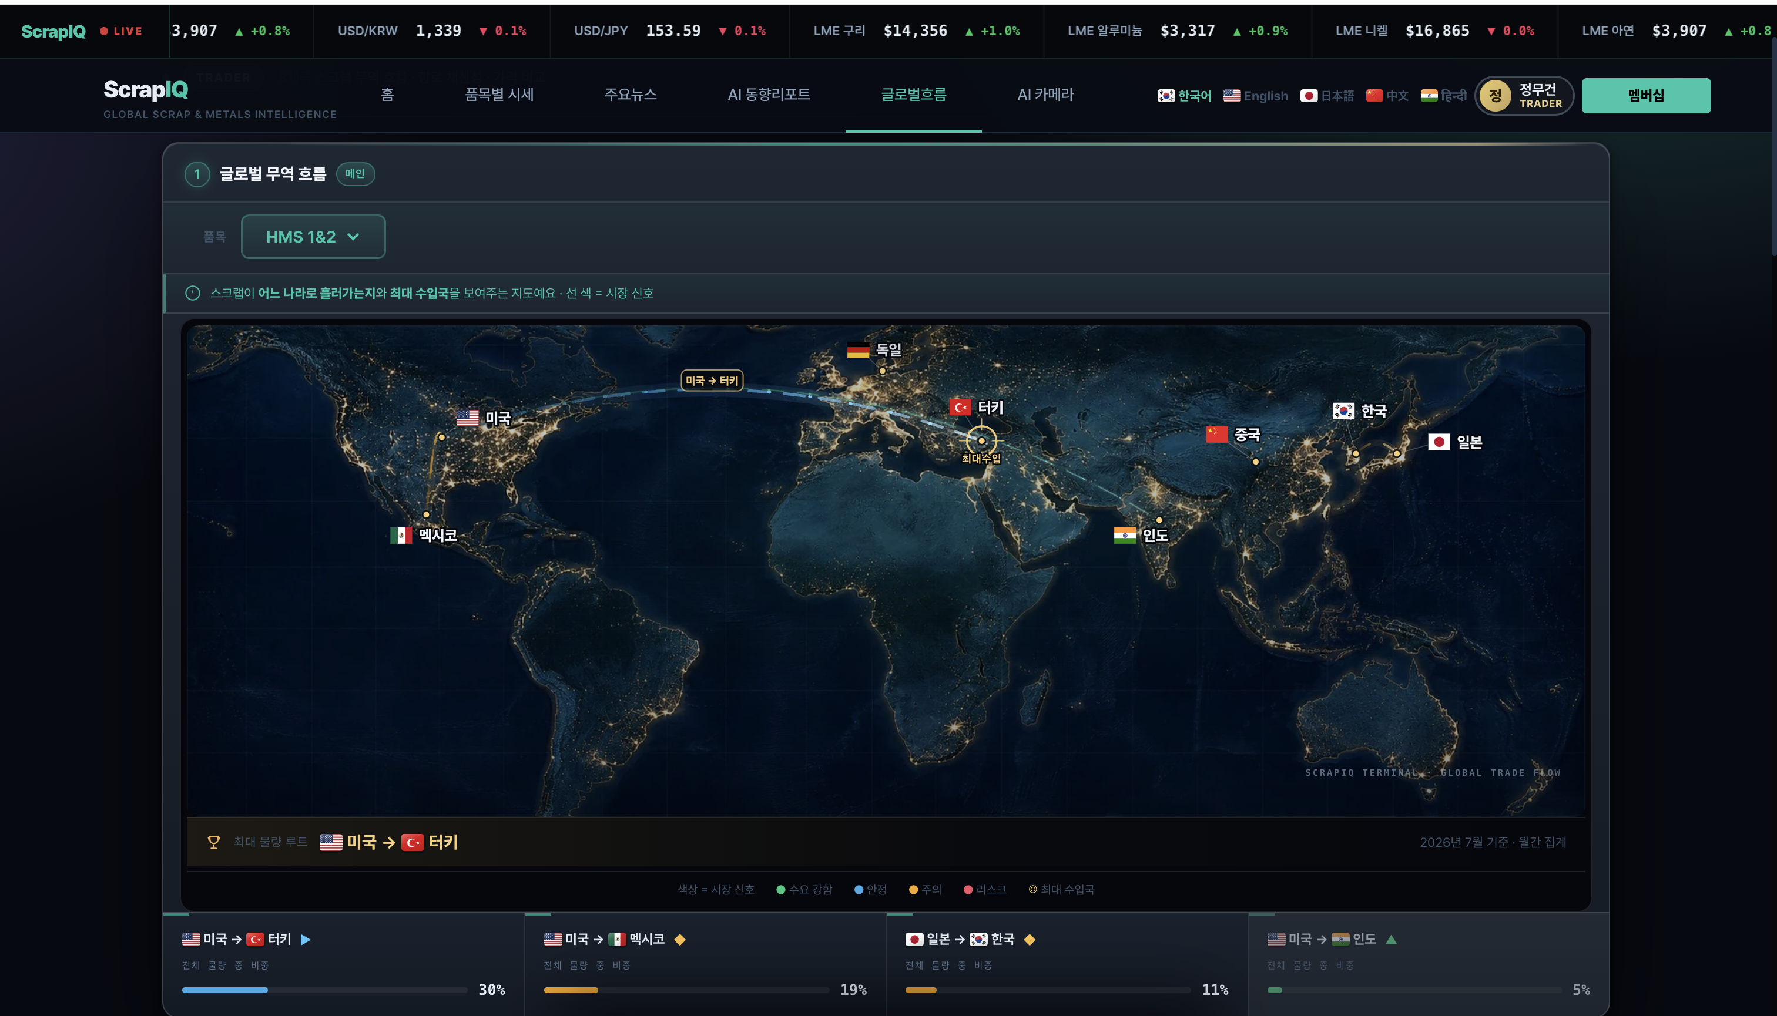Click the info icon in the map description
This screenshot has width=1777, height=1016.
[193, 293]
